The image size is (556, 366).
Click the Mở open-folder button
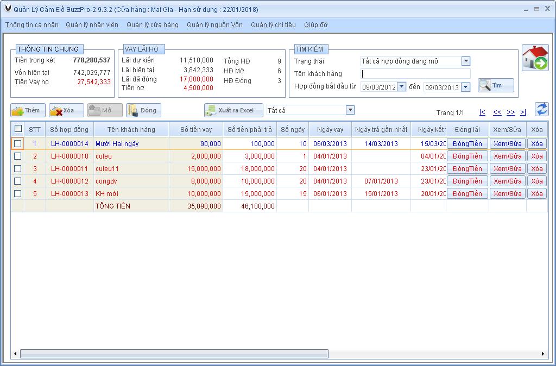[x=105, y=110]
